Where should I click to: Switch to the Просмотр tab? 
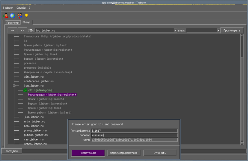tap(13, 23)
